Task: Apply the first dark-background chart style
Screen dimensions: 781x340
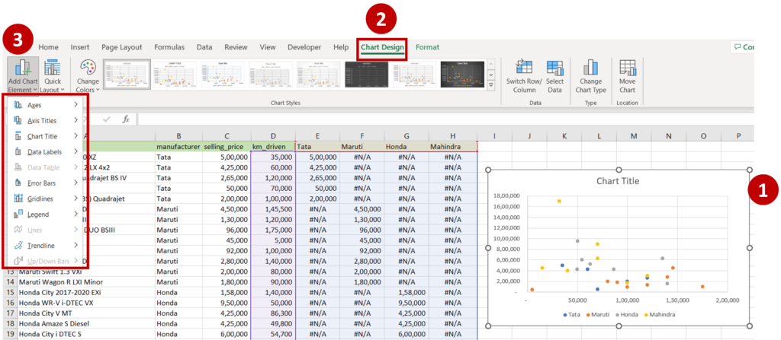Action: (367, 75)
